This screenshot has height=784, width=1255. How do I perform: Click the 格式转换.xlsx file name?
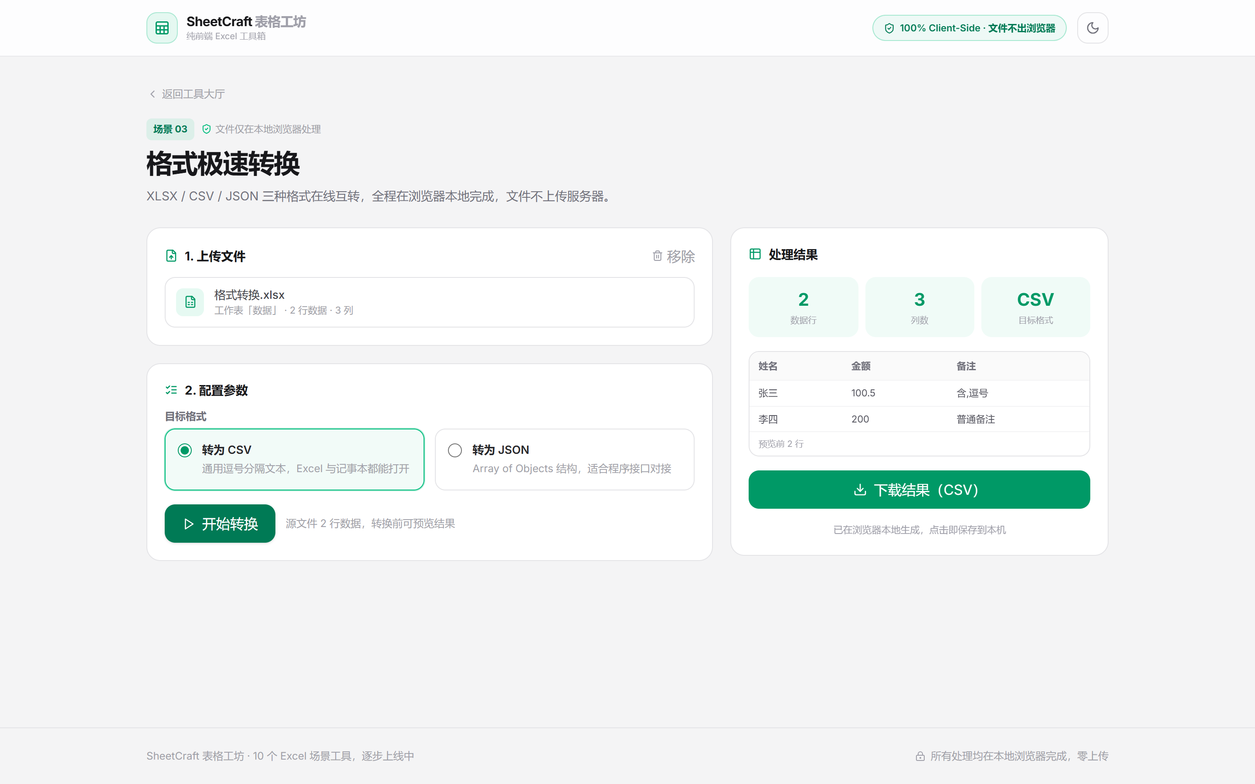(249, 295)
